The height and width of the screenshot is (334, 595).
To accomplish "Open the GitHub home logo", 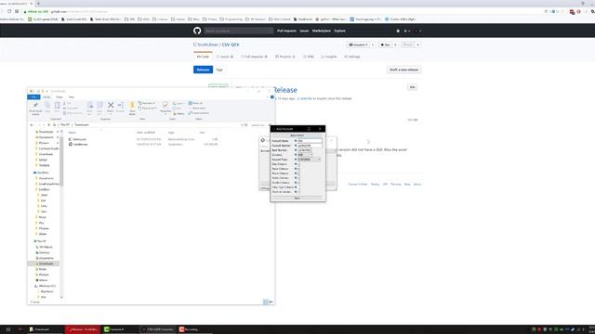I will click(197, 31).
